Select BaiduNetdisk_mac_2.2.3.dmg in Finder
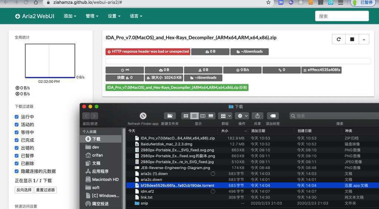The height and width of the screenshot is (209, 379). point(252,144)
